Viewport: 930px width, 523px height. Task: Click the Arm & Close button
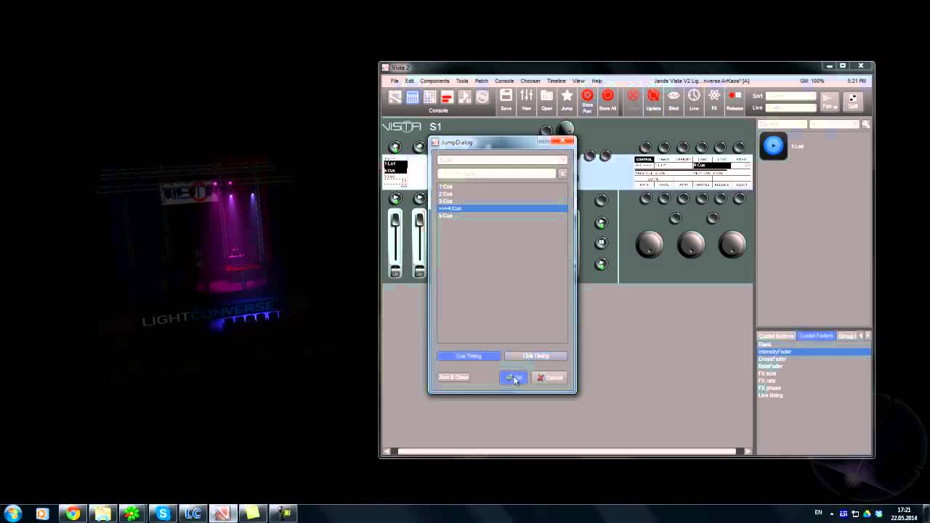coord(453,378)
